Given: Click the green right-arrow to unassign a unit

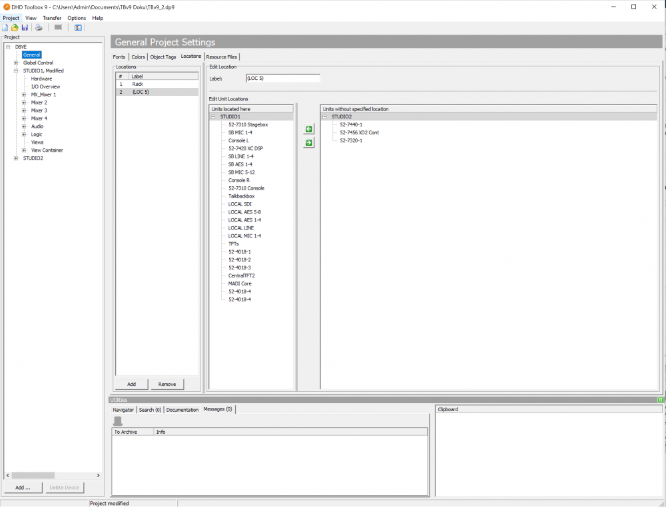Looking at the screenshot, I should click(x=308, y=142).
